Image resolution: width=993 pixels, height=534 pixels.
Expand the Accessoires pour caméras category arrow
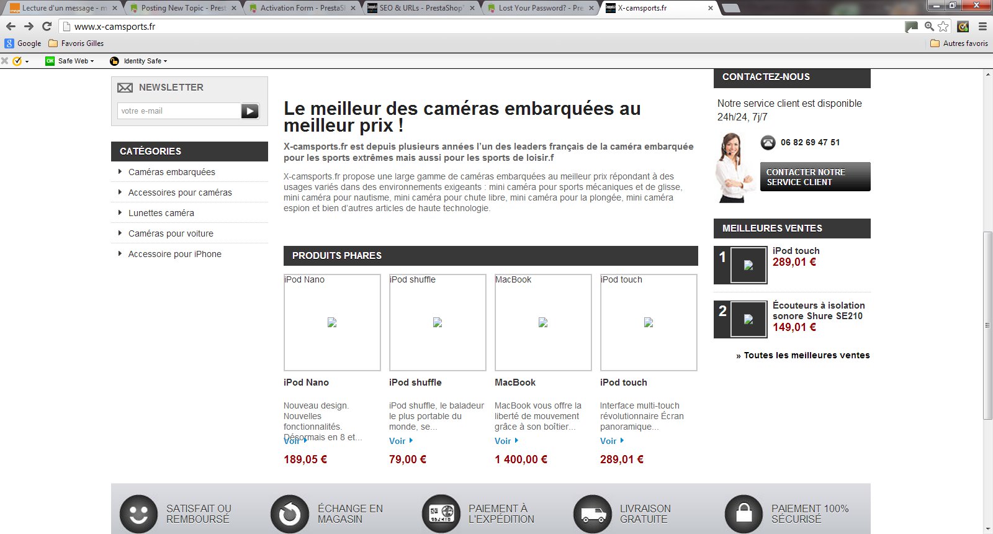click(x=120, y=192)
